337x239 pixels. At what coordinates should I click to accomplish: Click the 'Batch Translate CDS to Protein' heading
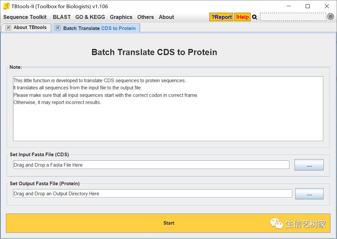[x=154, y=52]
